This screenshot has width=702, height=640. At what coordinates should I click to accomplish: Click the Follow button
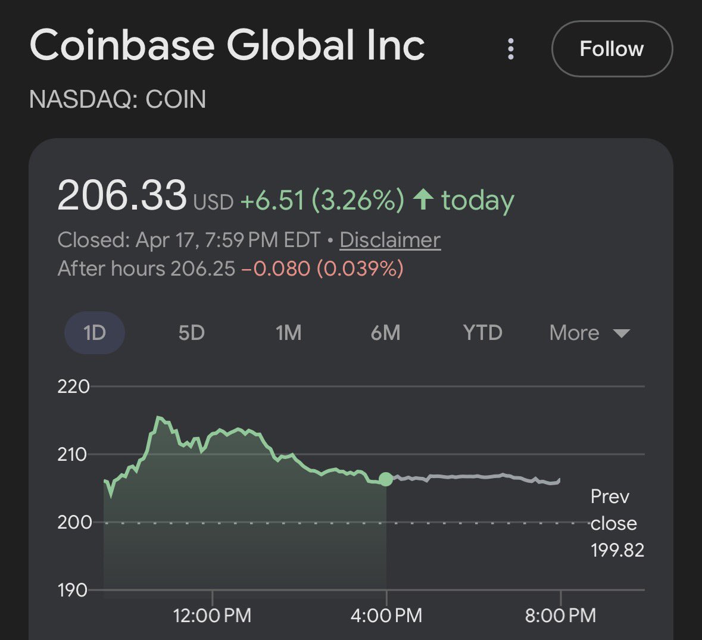pos(611,49)
